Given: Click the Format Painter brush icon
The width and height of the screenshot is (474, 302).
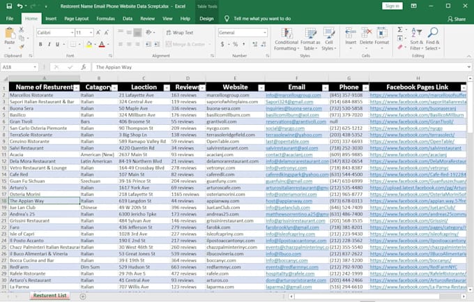Looking at the screenshot, I should (x=21, y=47).
